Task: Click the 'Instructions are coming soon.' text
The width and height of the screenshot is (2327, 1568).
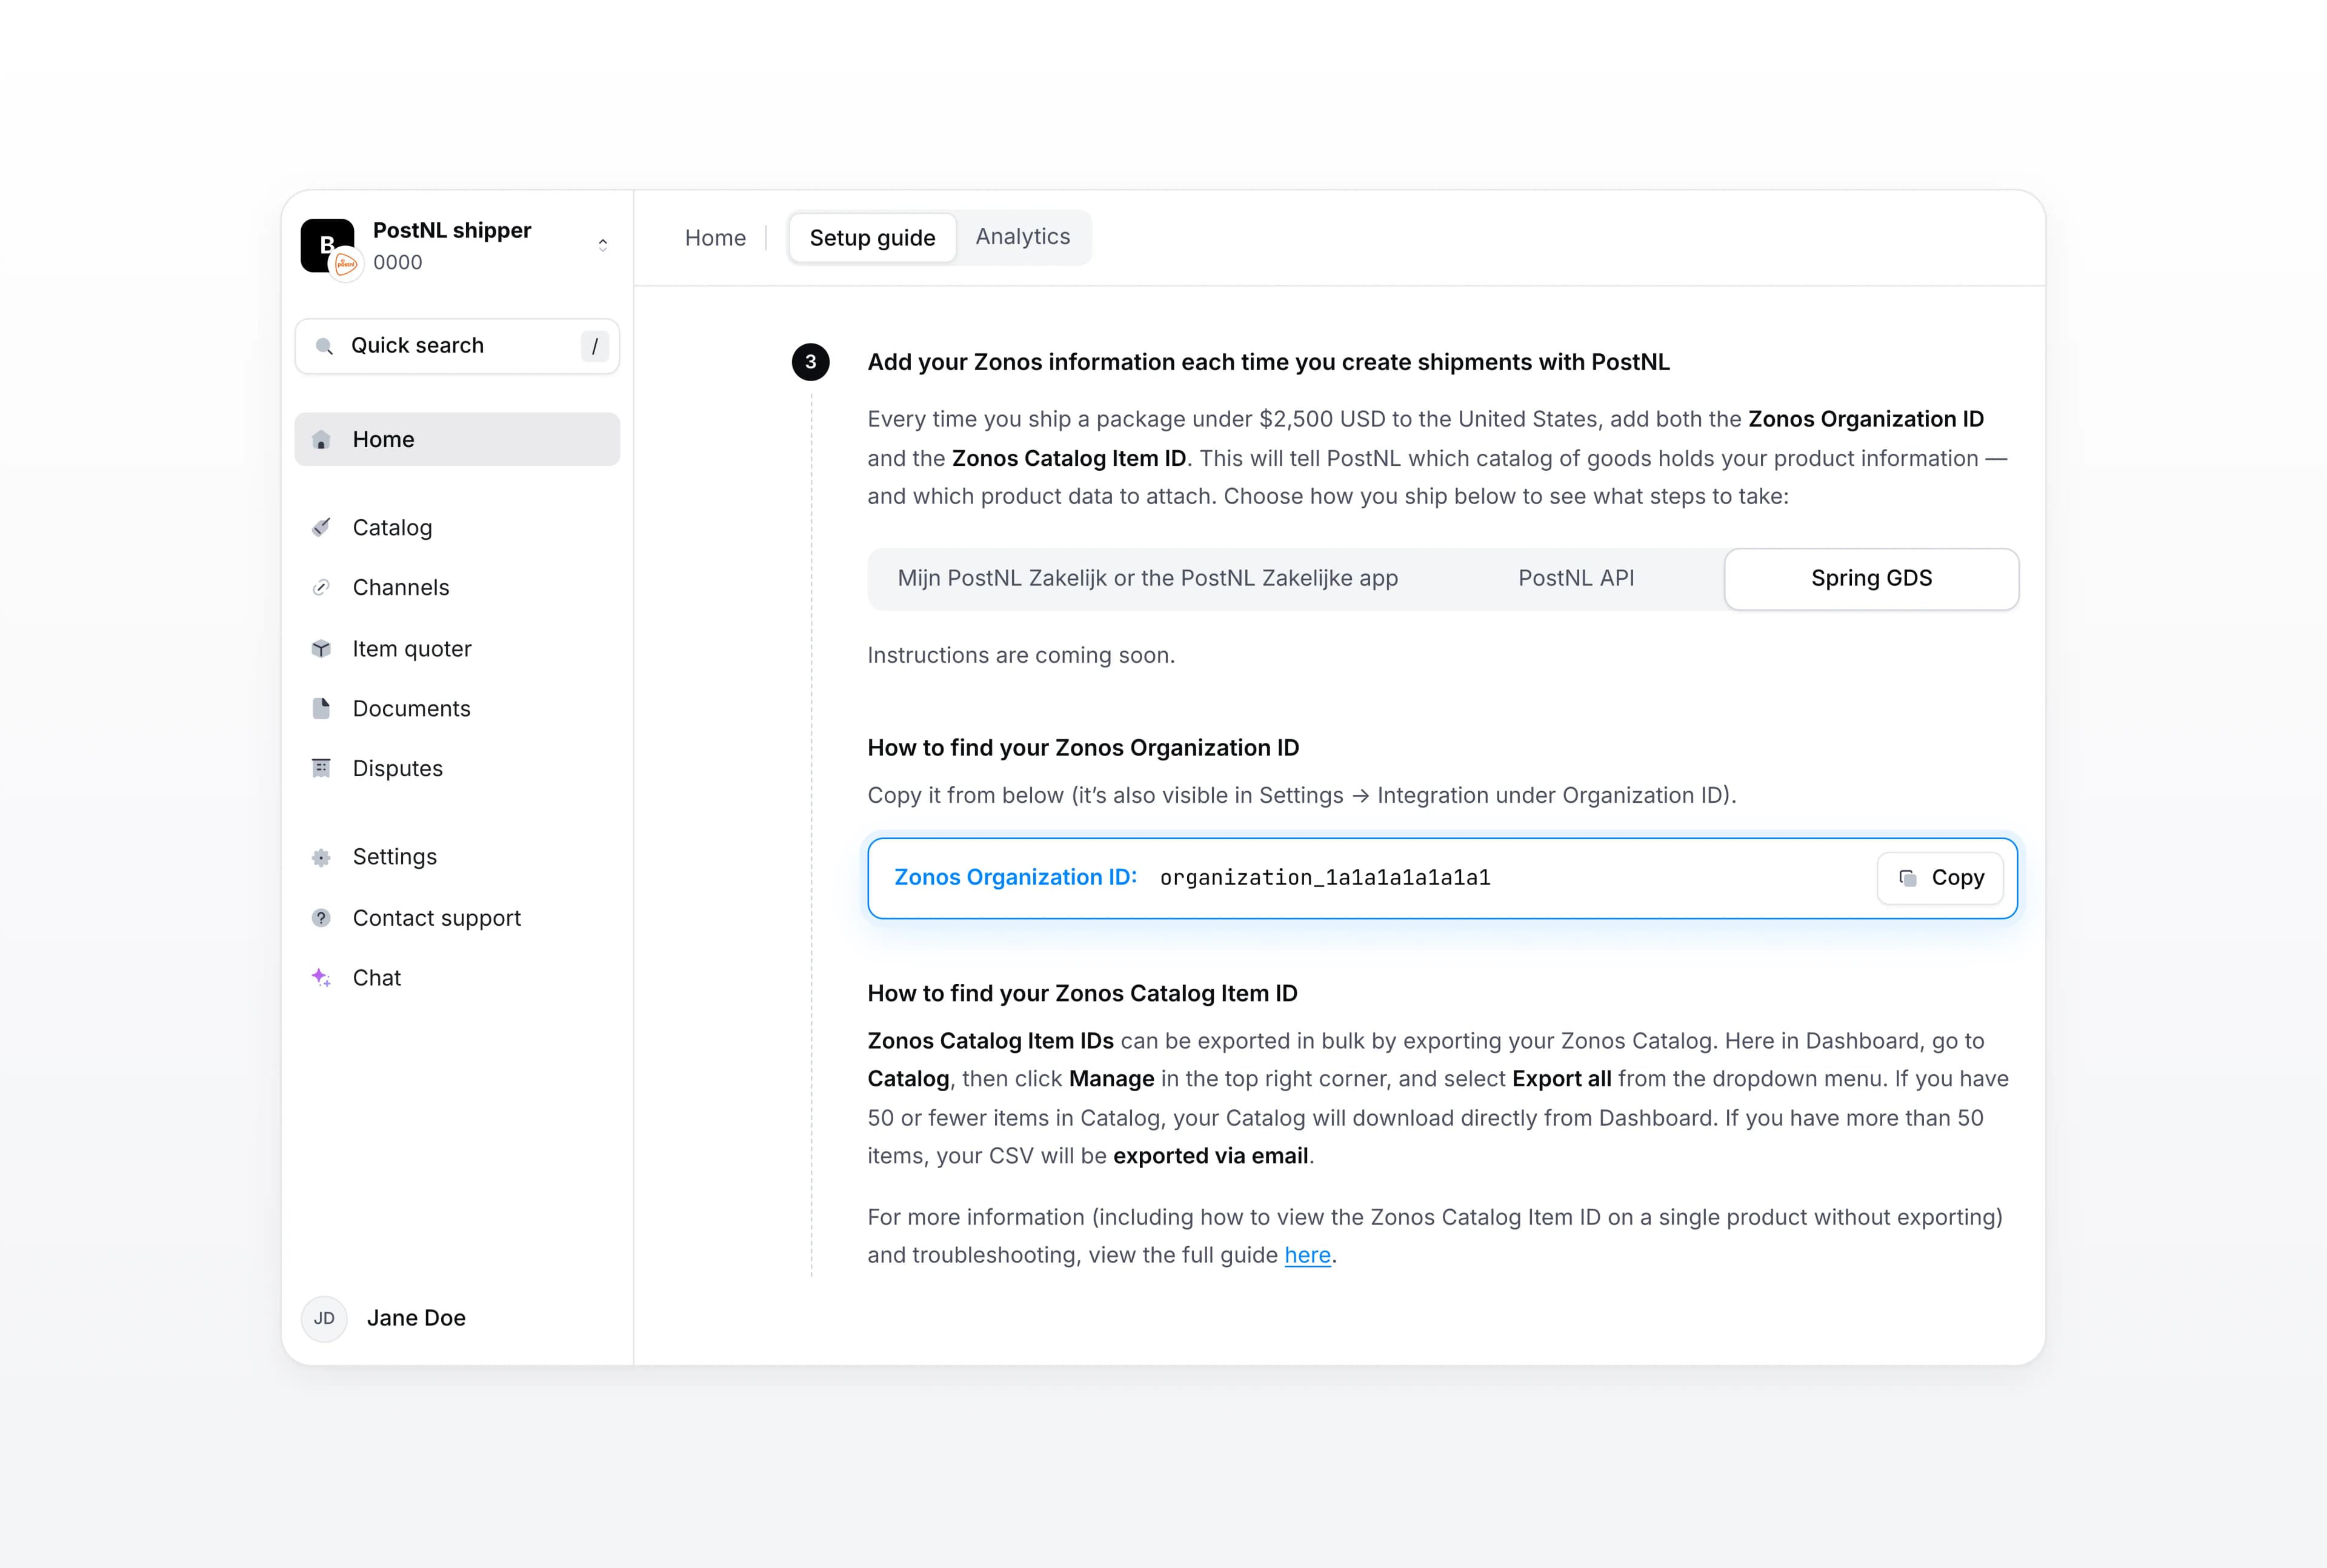Action: tap(1021, 655)
